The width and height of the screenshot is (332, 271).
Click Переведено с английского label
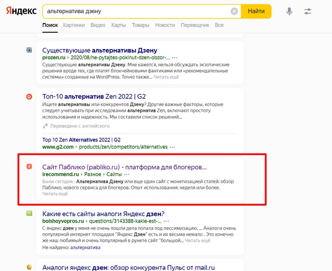80,126
